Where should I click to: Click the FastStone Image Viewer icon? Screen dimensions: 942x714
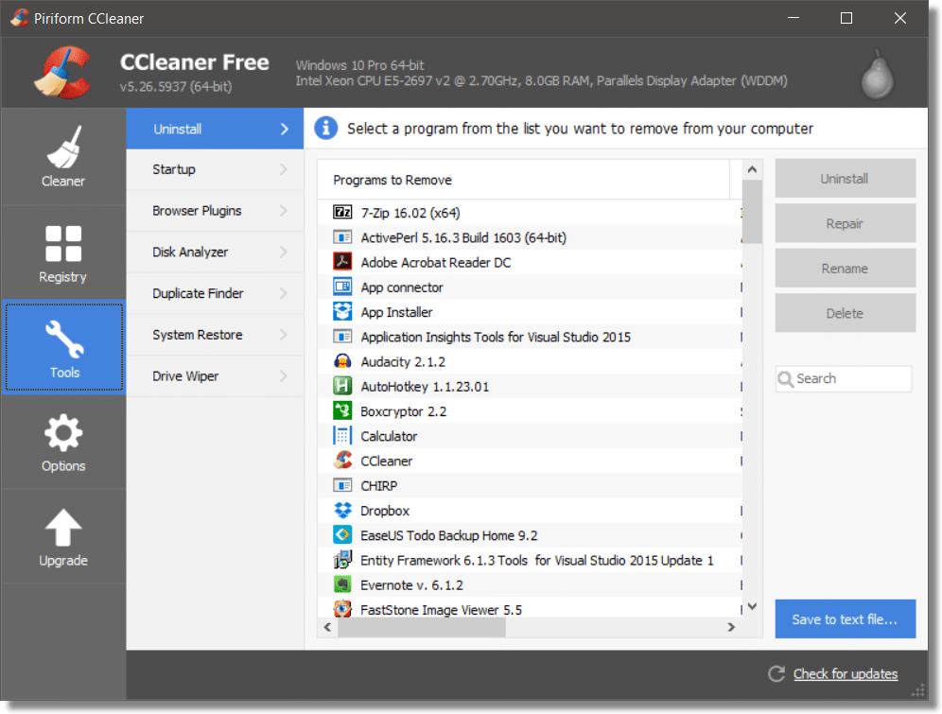click(x=342, y=608)
